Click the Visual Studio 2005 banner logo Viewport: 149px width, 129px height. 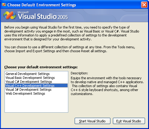pos(36,15)
